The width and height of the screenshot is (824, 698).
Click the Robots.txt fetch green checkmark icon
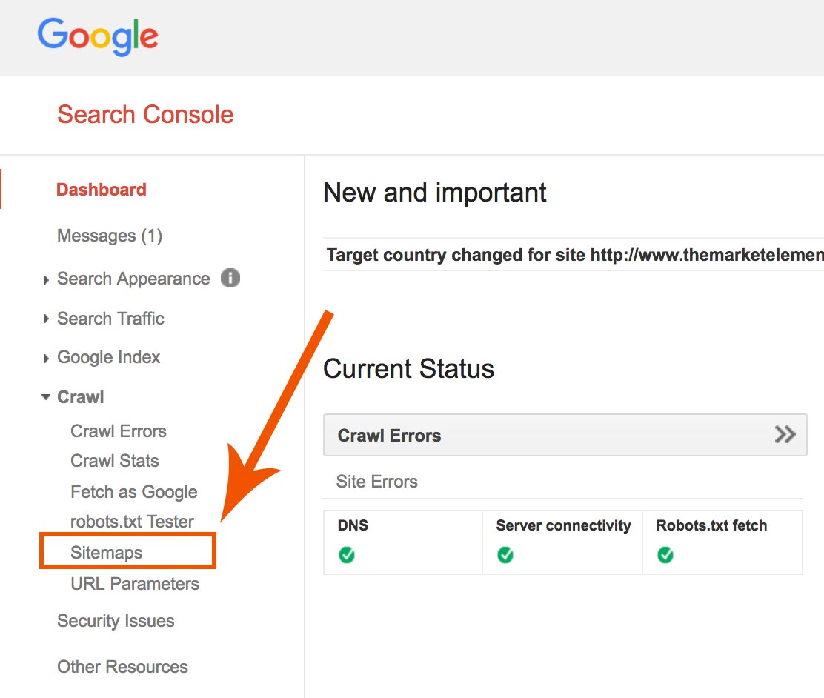coord(665,554)
